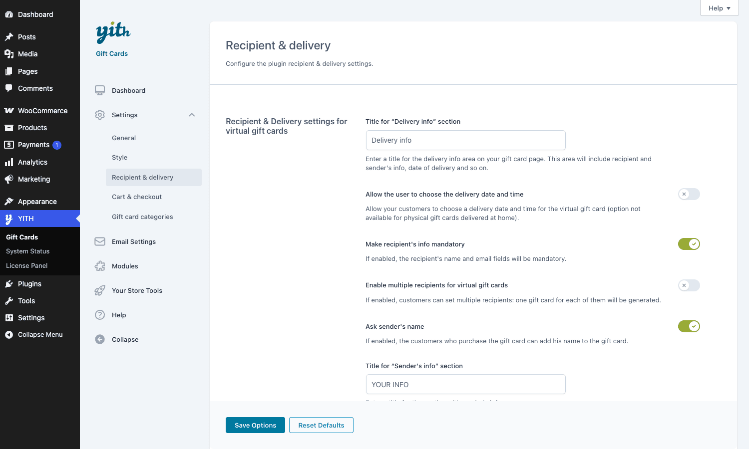This screenshot has height=449, width=749.
Task: Open the General settings tab
Action: click(x=124, y=138)
